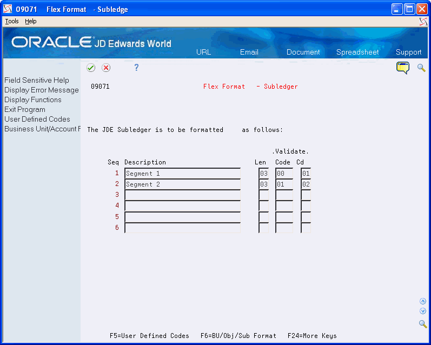Click the Cd field for Segment 2
The image size is (431, 345).
(306, 184)
